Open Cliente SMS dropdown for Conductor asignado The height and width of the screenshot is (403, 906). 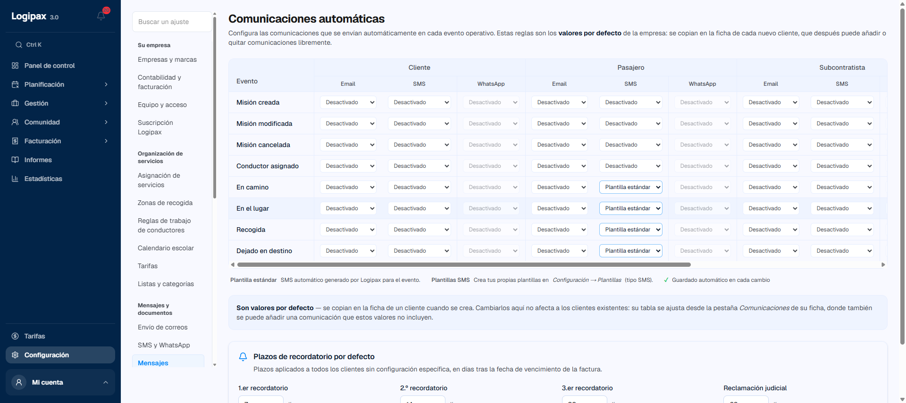coord(419,166)
